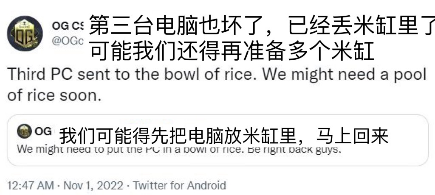
Task: Click the Chinese caption starting 第三台电脑也坏了
Action: pyautogui.click(x=262, y=25)
